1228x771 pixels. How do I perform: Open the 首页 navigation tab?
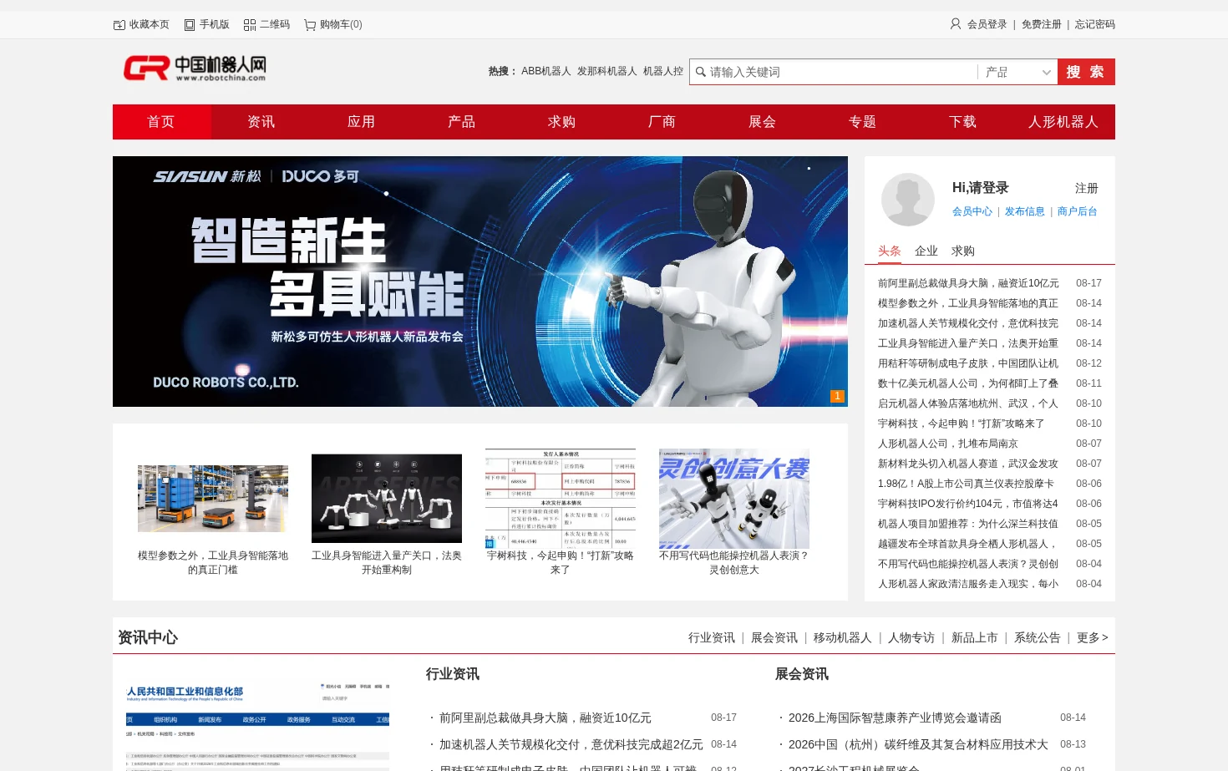point(161,122)
